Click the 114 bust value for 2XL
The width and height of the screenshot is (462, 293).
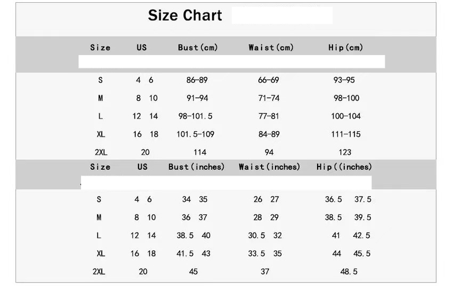(200, 152)
